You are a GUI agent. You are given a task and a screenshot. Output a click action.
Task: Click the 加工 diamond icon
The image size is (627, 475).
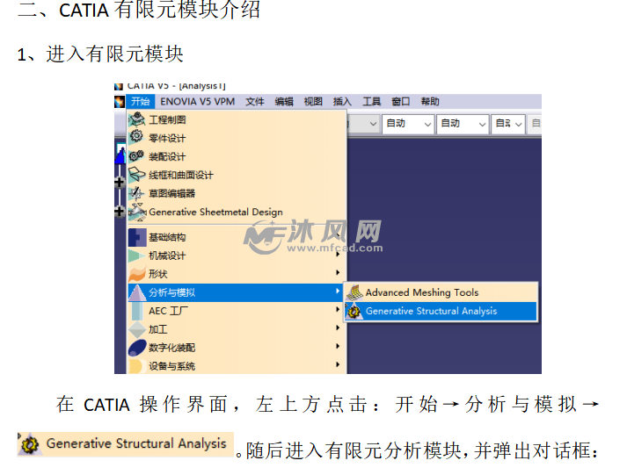(137, 329)
